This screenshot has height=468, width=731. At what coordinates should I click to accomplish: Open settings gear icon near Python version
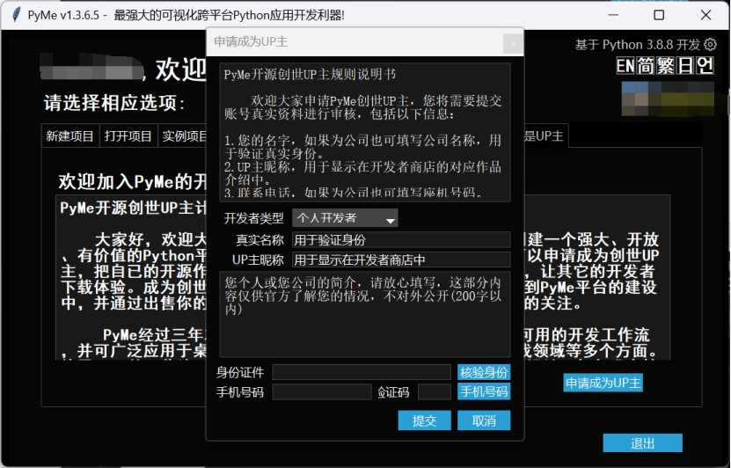[x=710, y=44]
